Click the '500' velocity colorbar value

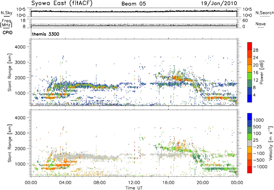(257, 127)
